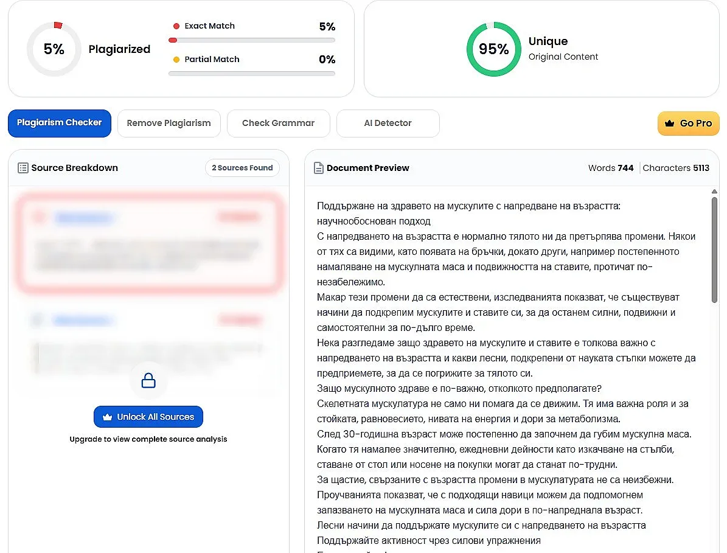This screenshot has width=727, height=553.
Task: Switch to AI Detector tab
Action: 388,123
